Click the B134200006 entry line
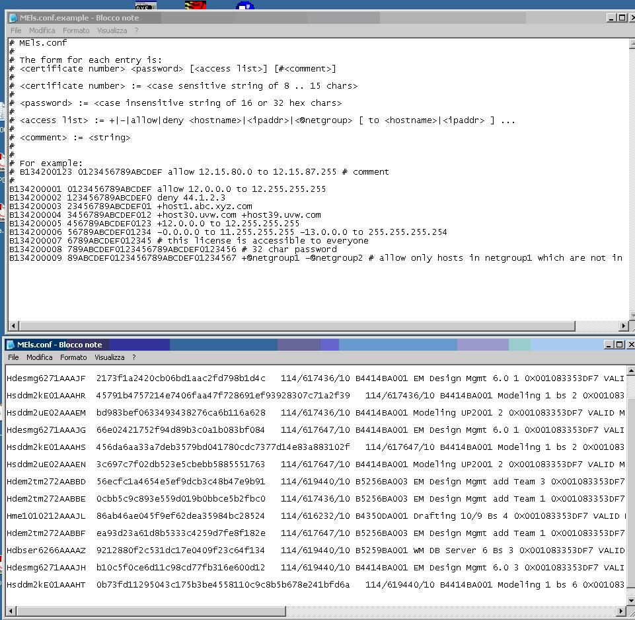 pos(228,232)
